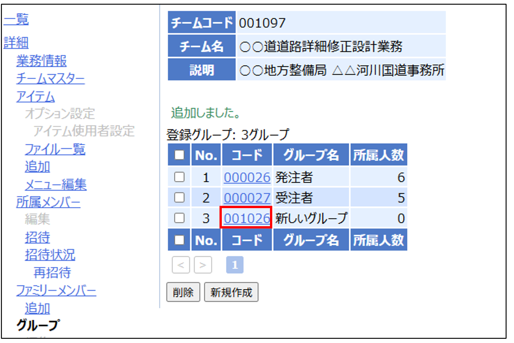Open group code 001026 link
The height and width of the screenshot is (343, 514).
[x=247, y=218]
